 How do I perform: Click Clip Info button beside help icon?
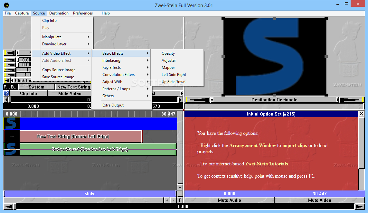(28, 93)
